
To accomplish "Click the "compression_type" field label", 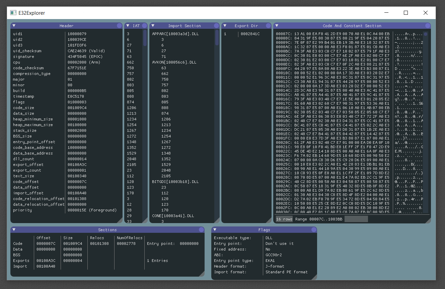I will [32, 74].
